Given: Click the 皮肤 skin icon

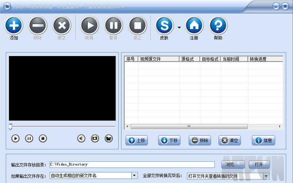Looking at the screenshot, I should pyautogui.click(x=165, y=25).
